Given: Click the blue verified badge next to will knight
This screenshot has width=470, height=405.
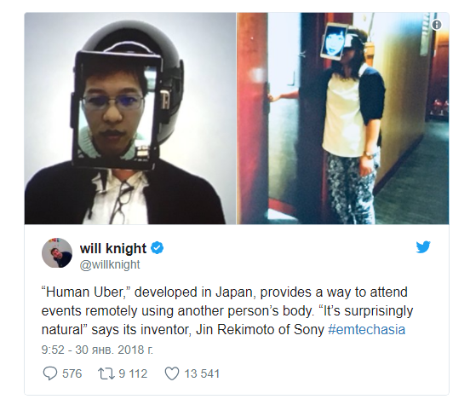Looking at the screenshot, I should pos(157,248).
